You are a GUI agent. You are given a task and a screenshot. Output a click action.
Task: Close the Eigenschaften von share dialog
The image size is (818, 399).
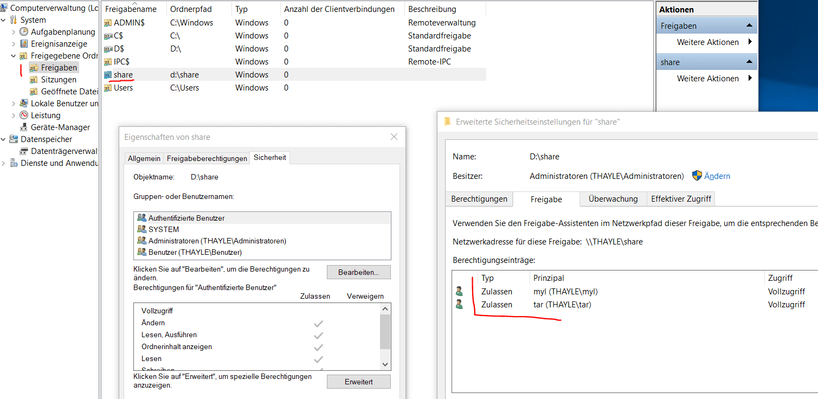pyautogui.click(x=394, y=137)
